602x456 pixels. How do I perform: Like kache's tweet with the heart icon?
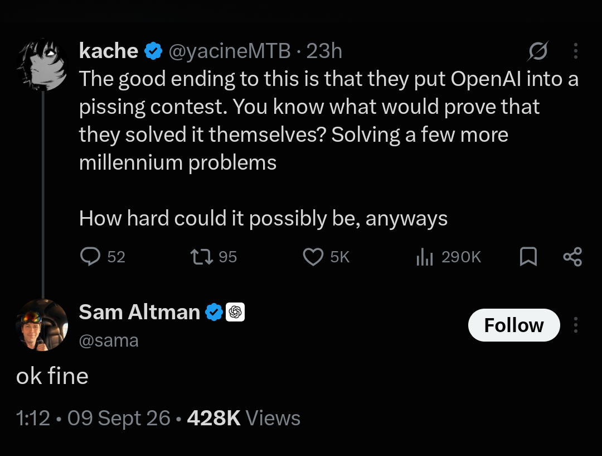(313, 256)
